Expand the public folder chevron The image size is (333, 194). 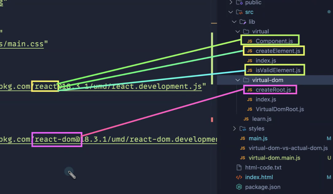231,2
